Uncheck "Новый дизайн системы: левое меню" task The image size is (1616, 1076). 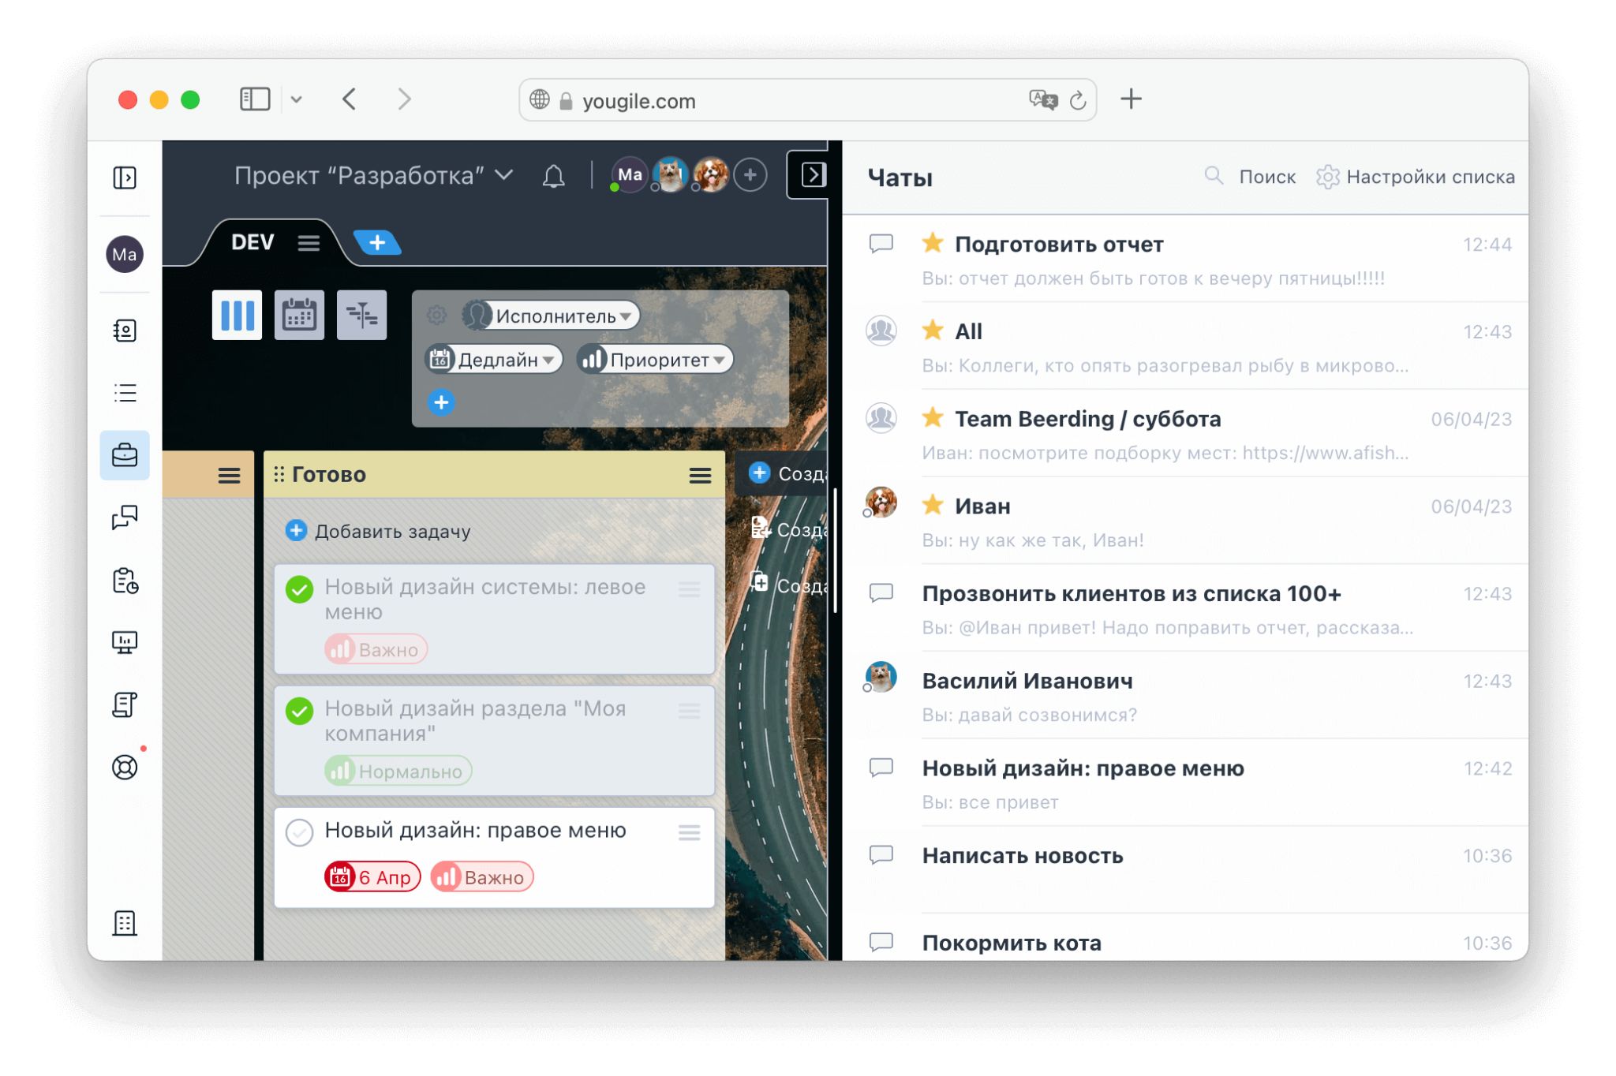[x=300, y=589]
